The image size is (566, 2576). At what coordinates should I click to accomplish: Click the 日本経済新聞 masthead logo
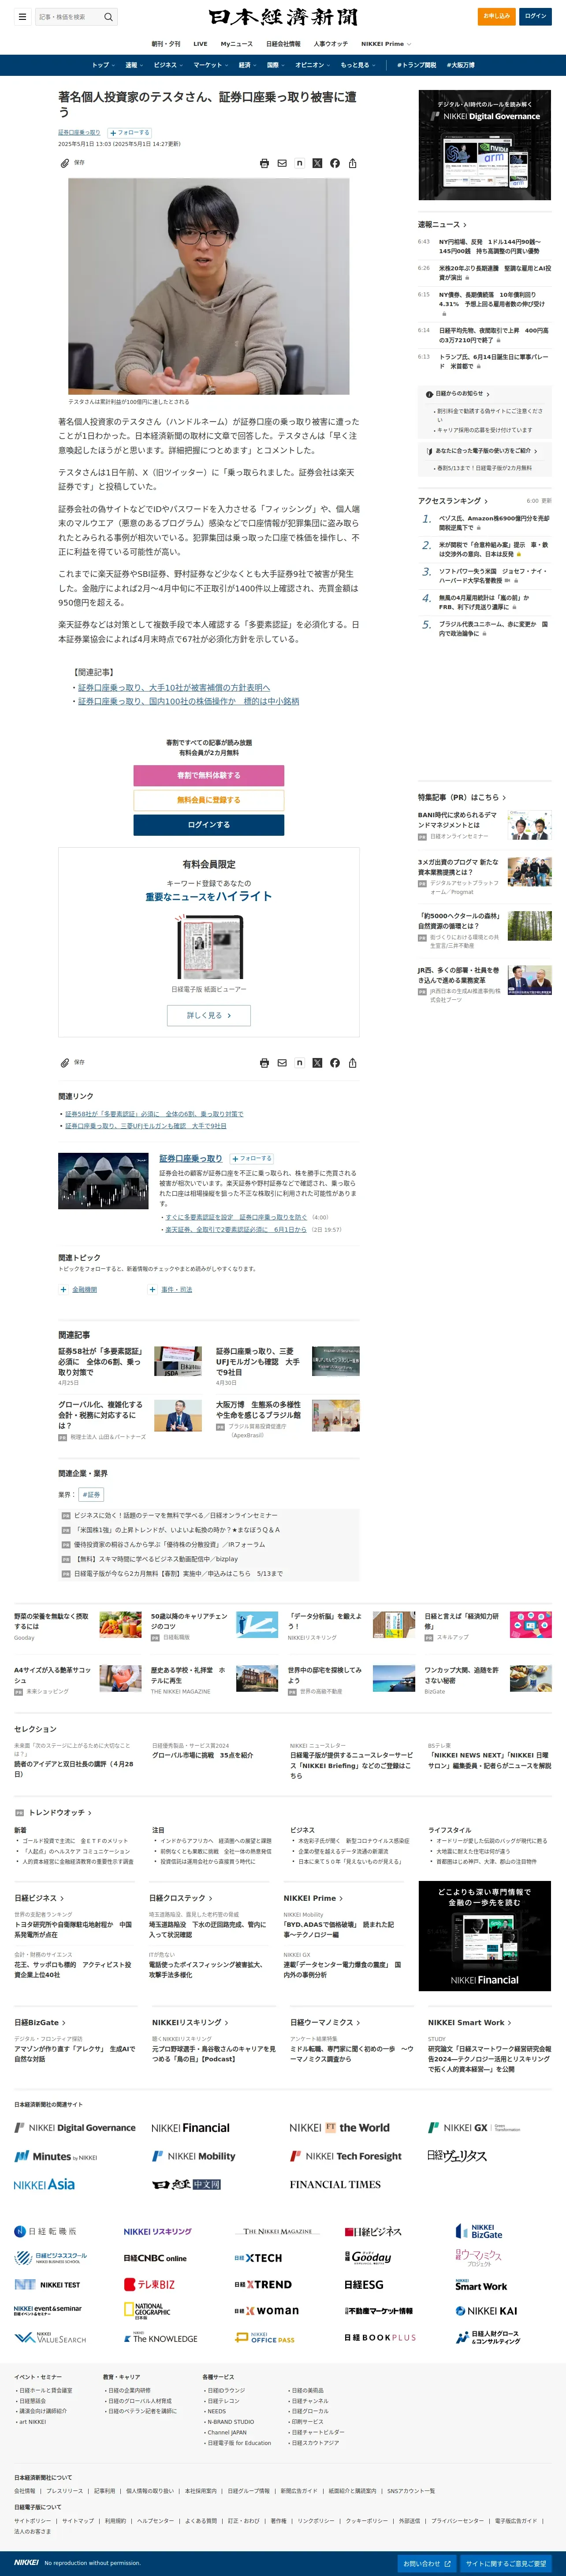[283, 17]
